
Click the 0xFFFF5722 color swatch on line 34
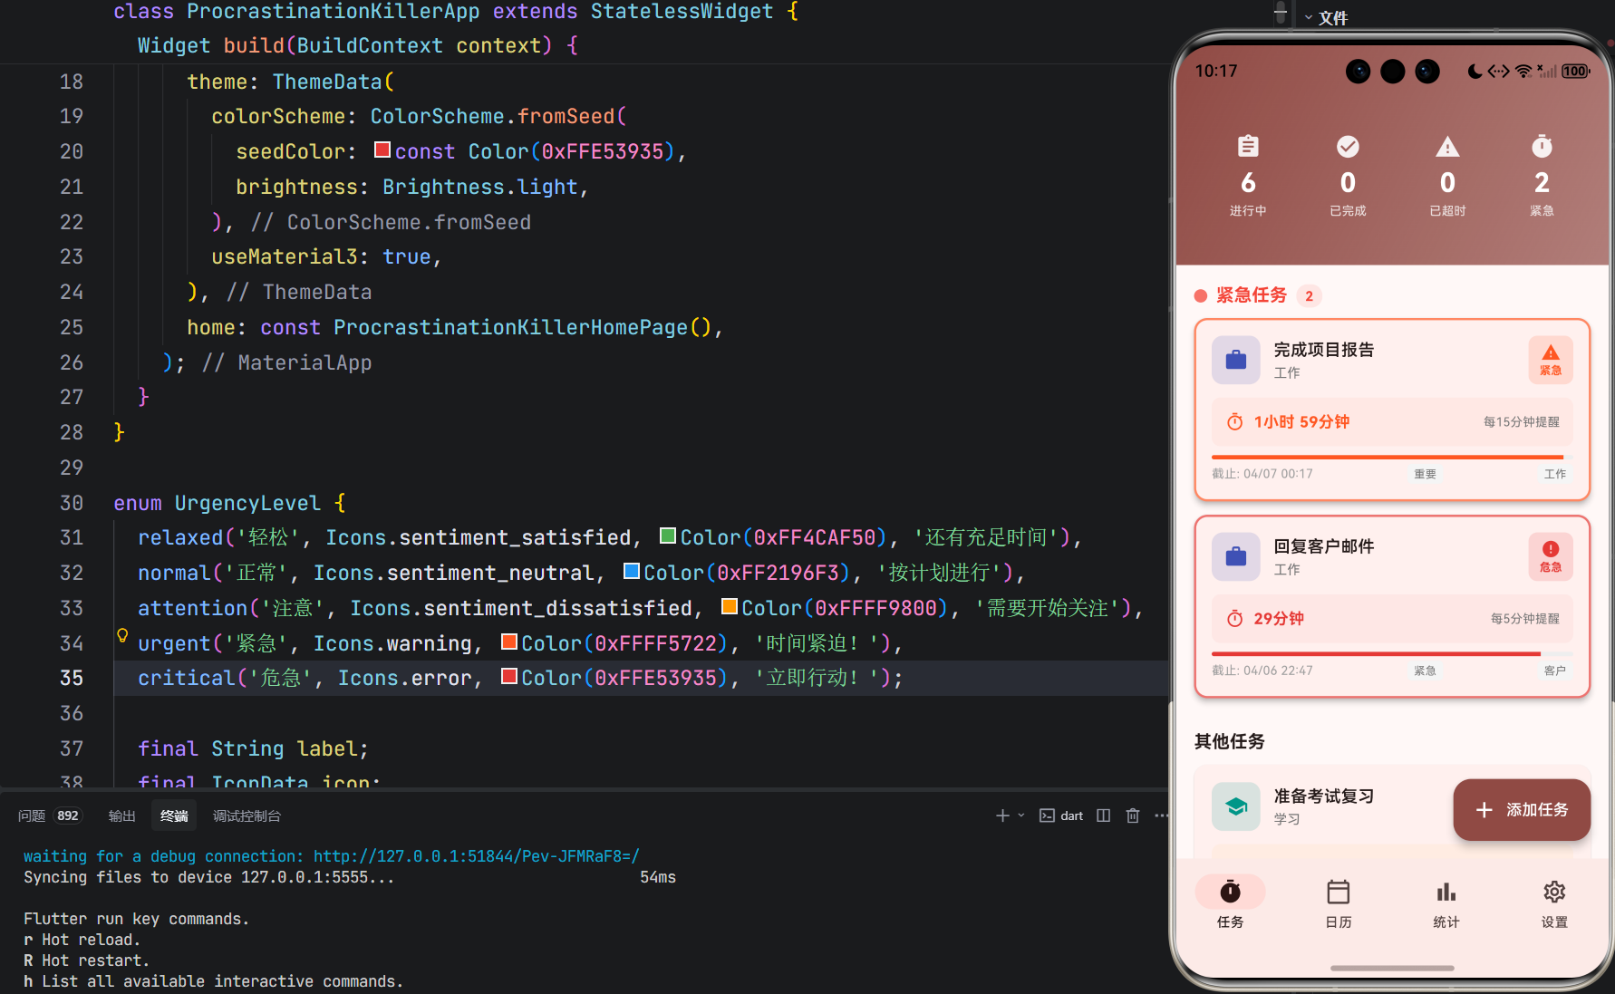[x=509, y=642]
